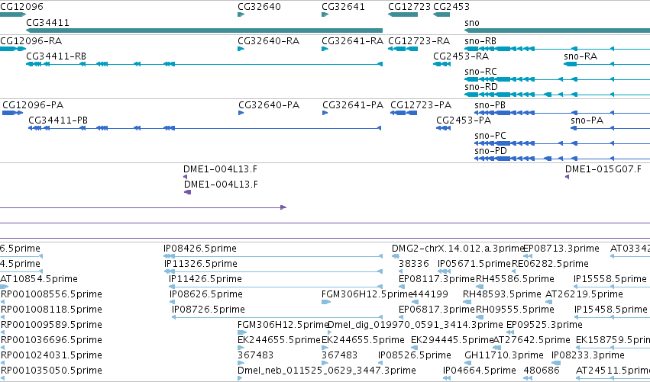Click EST label AT10854.5prime
Image resolution: width=650 pixels, height=382 pixels.
[x=39, y=279]
